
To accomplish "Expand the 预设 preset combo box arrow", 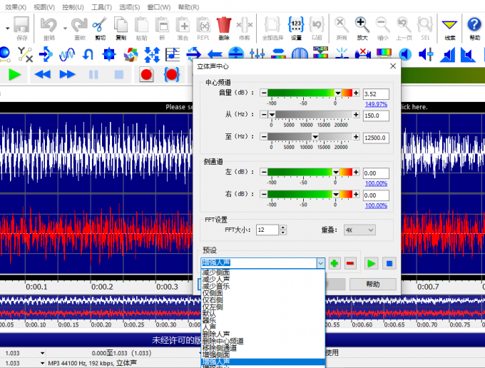I will click(320, 263).
